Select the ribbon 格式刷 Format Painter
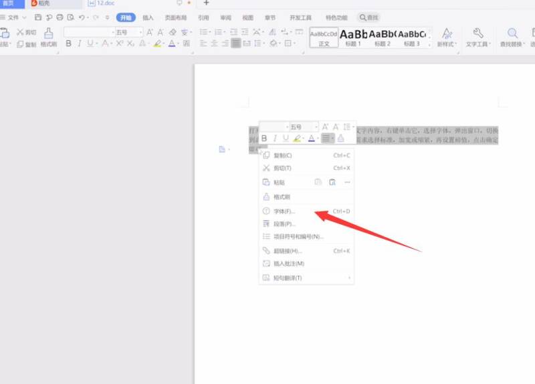The height and width of the screenshot is (384, 535). pyautogui.click(x=48, y=37)
